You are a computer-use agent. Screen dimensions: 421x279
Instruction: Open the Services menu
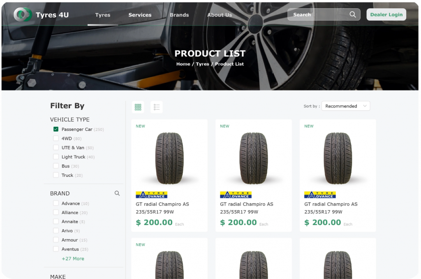[140, 15]
